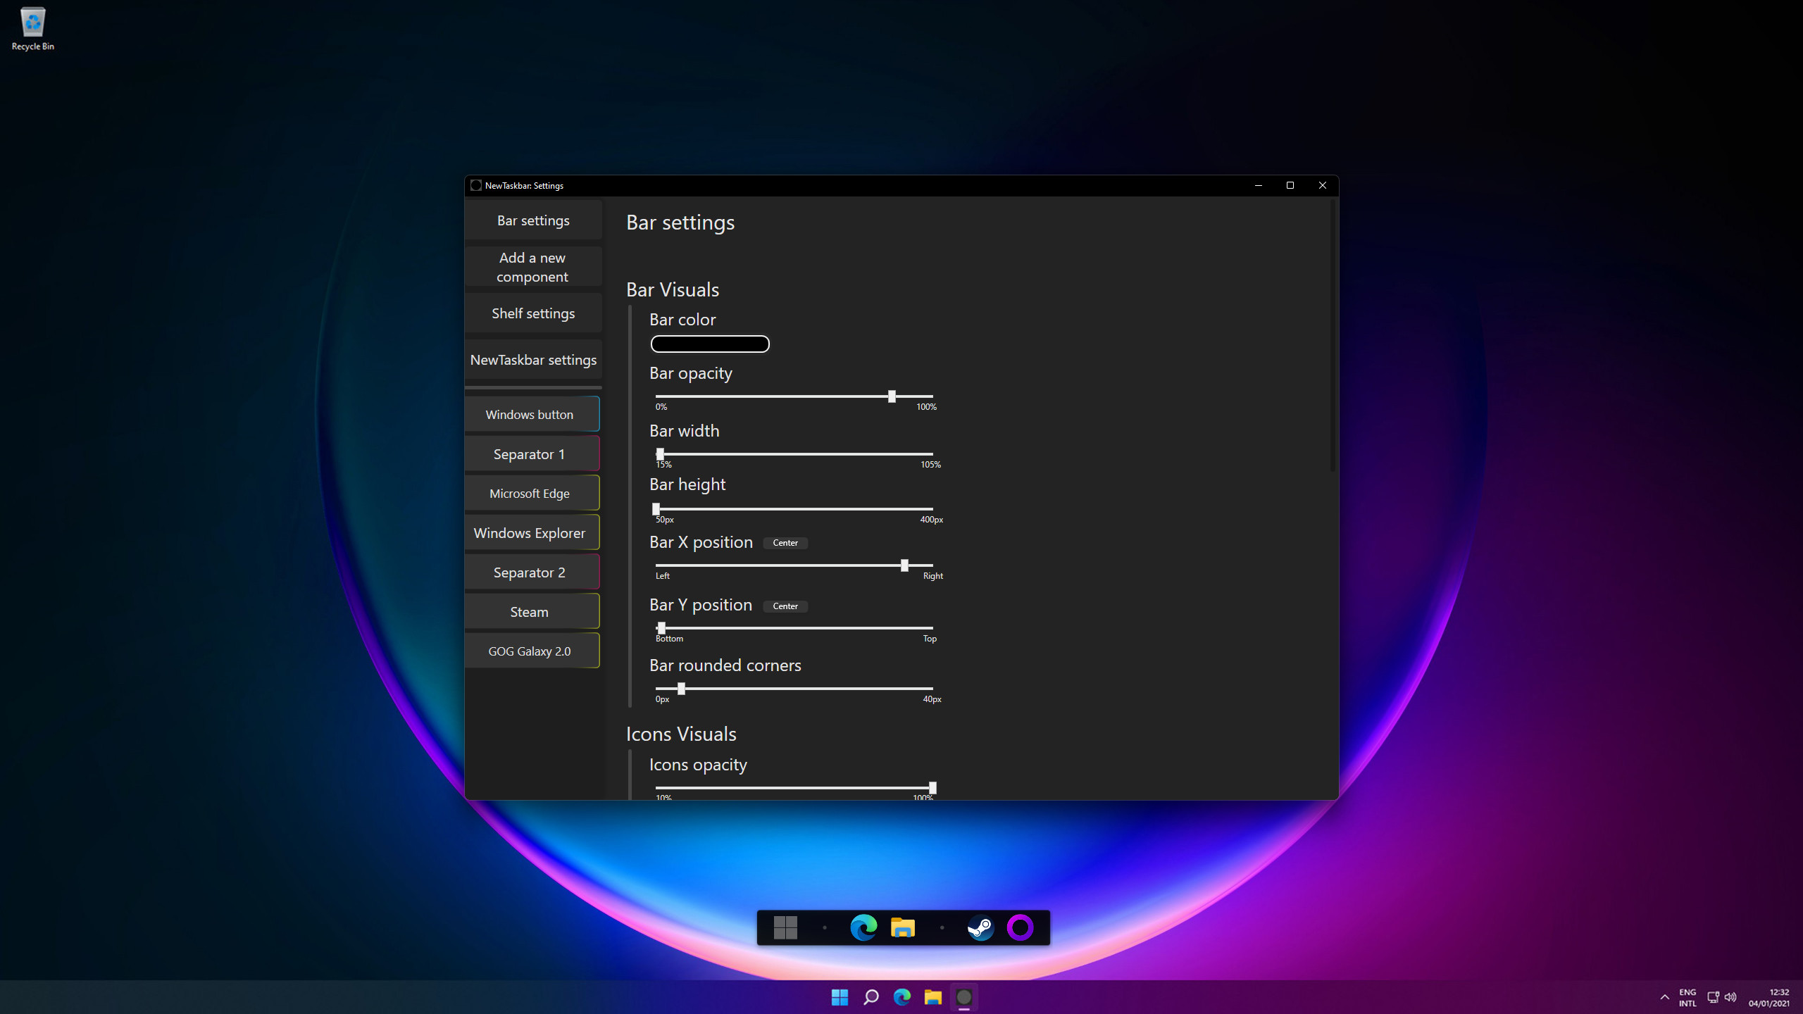This screenshot has width=1803, height=1014.
Task: Adjust the Bar opacity slider
Action: (x=892, y=396)
